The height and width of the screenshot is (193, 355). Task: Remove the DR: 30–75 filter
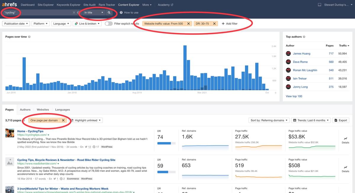point(214,24)
